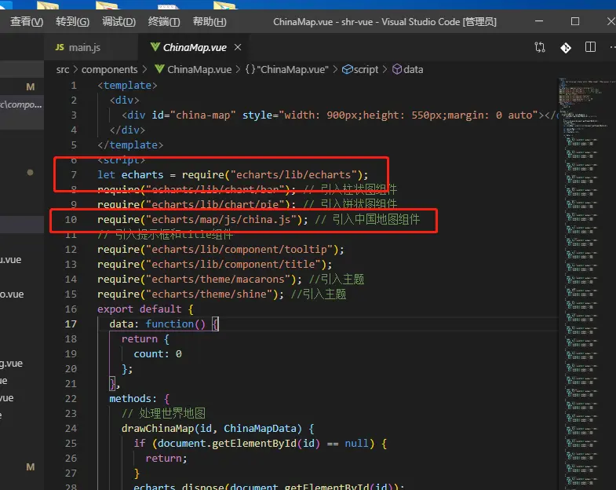Close the ChinaMap.vue tab
616x490 pixels.
pyautogui.click(x=238, y=47)
